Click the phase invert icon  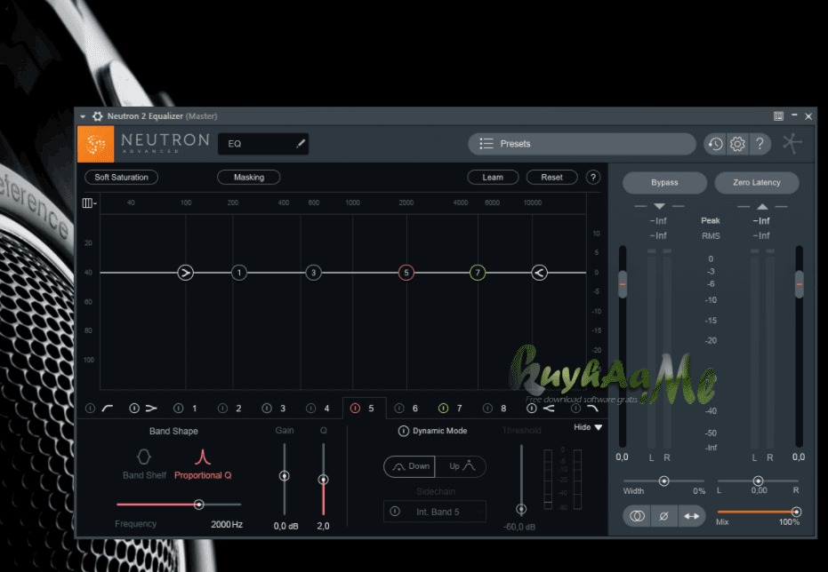663,516
